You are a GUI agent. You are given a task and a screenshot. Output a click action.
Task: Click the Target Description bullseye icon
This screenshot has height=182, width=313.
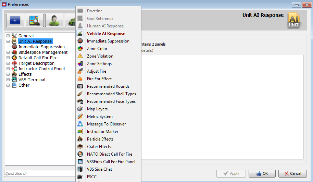tap(14, 63)
